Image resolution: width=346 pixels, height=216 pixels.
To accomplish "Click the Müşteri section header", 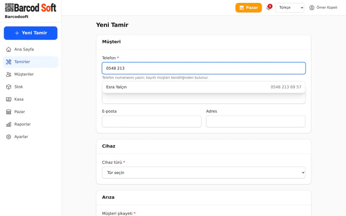I will point(111,42).
